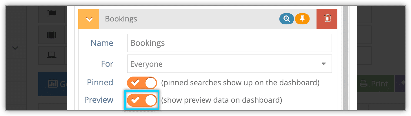Click the Preview field label
The width and height of the screenshot is (411, 116).
click(x=99, y=100)
